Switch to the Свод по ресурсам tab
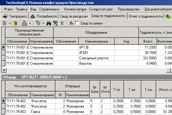 tap(74, 16)
